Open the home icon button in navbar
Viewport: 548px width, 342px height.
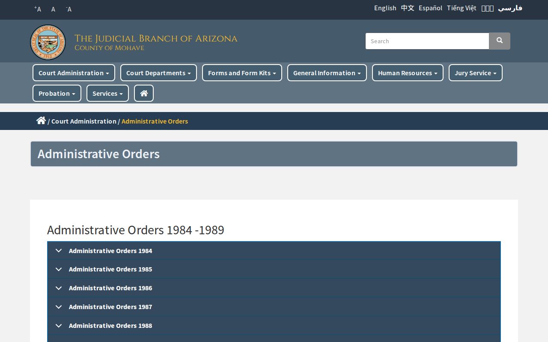pos(144,93)
